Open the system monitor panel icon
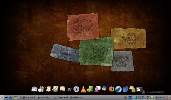Screen dimensions: 171x100 (15, 97)
